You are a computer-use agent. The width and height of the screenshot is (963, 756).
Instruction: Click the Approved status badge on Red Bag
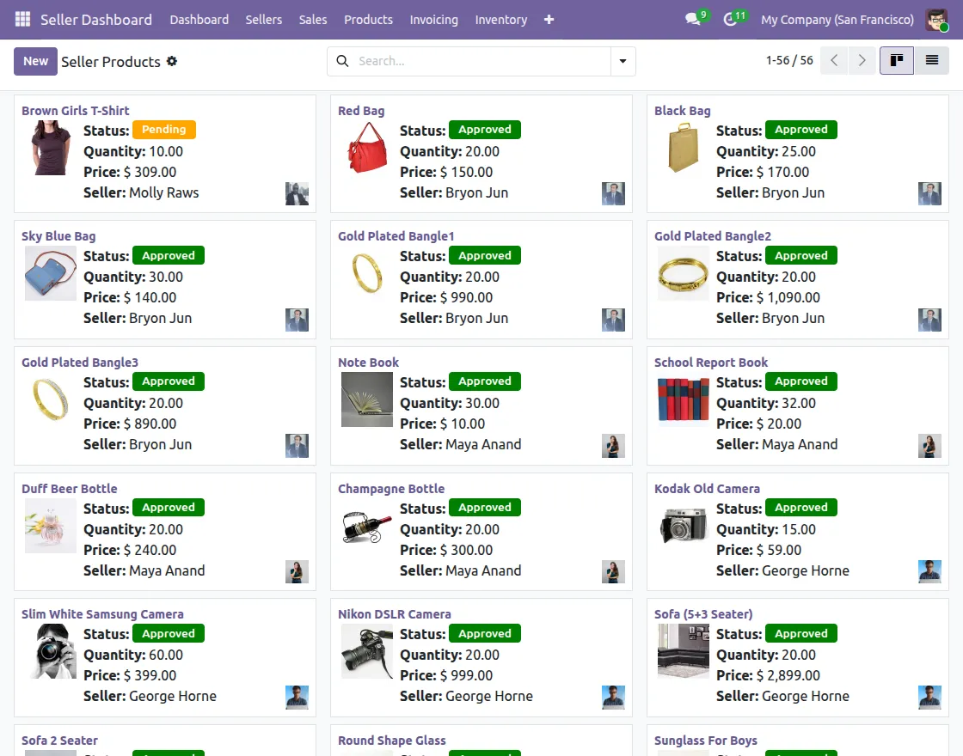(x=485, y=130)
